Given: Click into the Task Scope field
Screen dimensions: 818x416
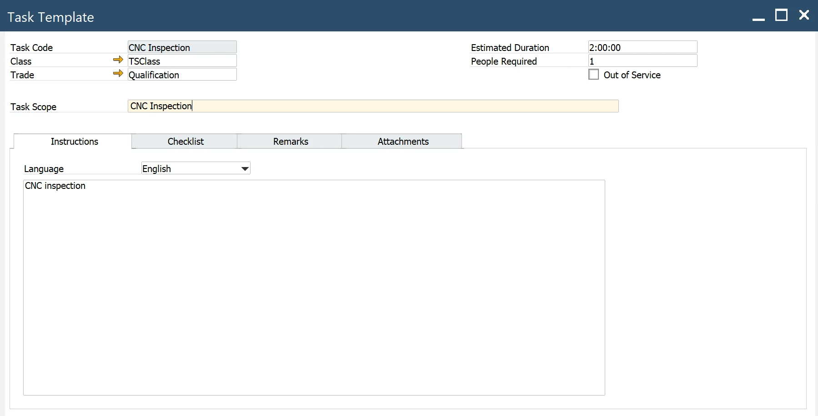Looking at the screenshot, I should (373, 106).
